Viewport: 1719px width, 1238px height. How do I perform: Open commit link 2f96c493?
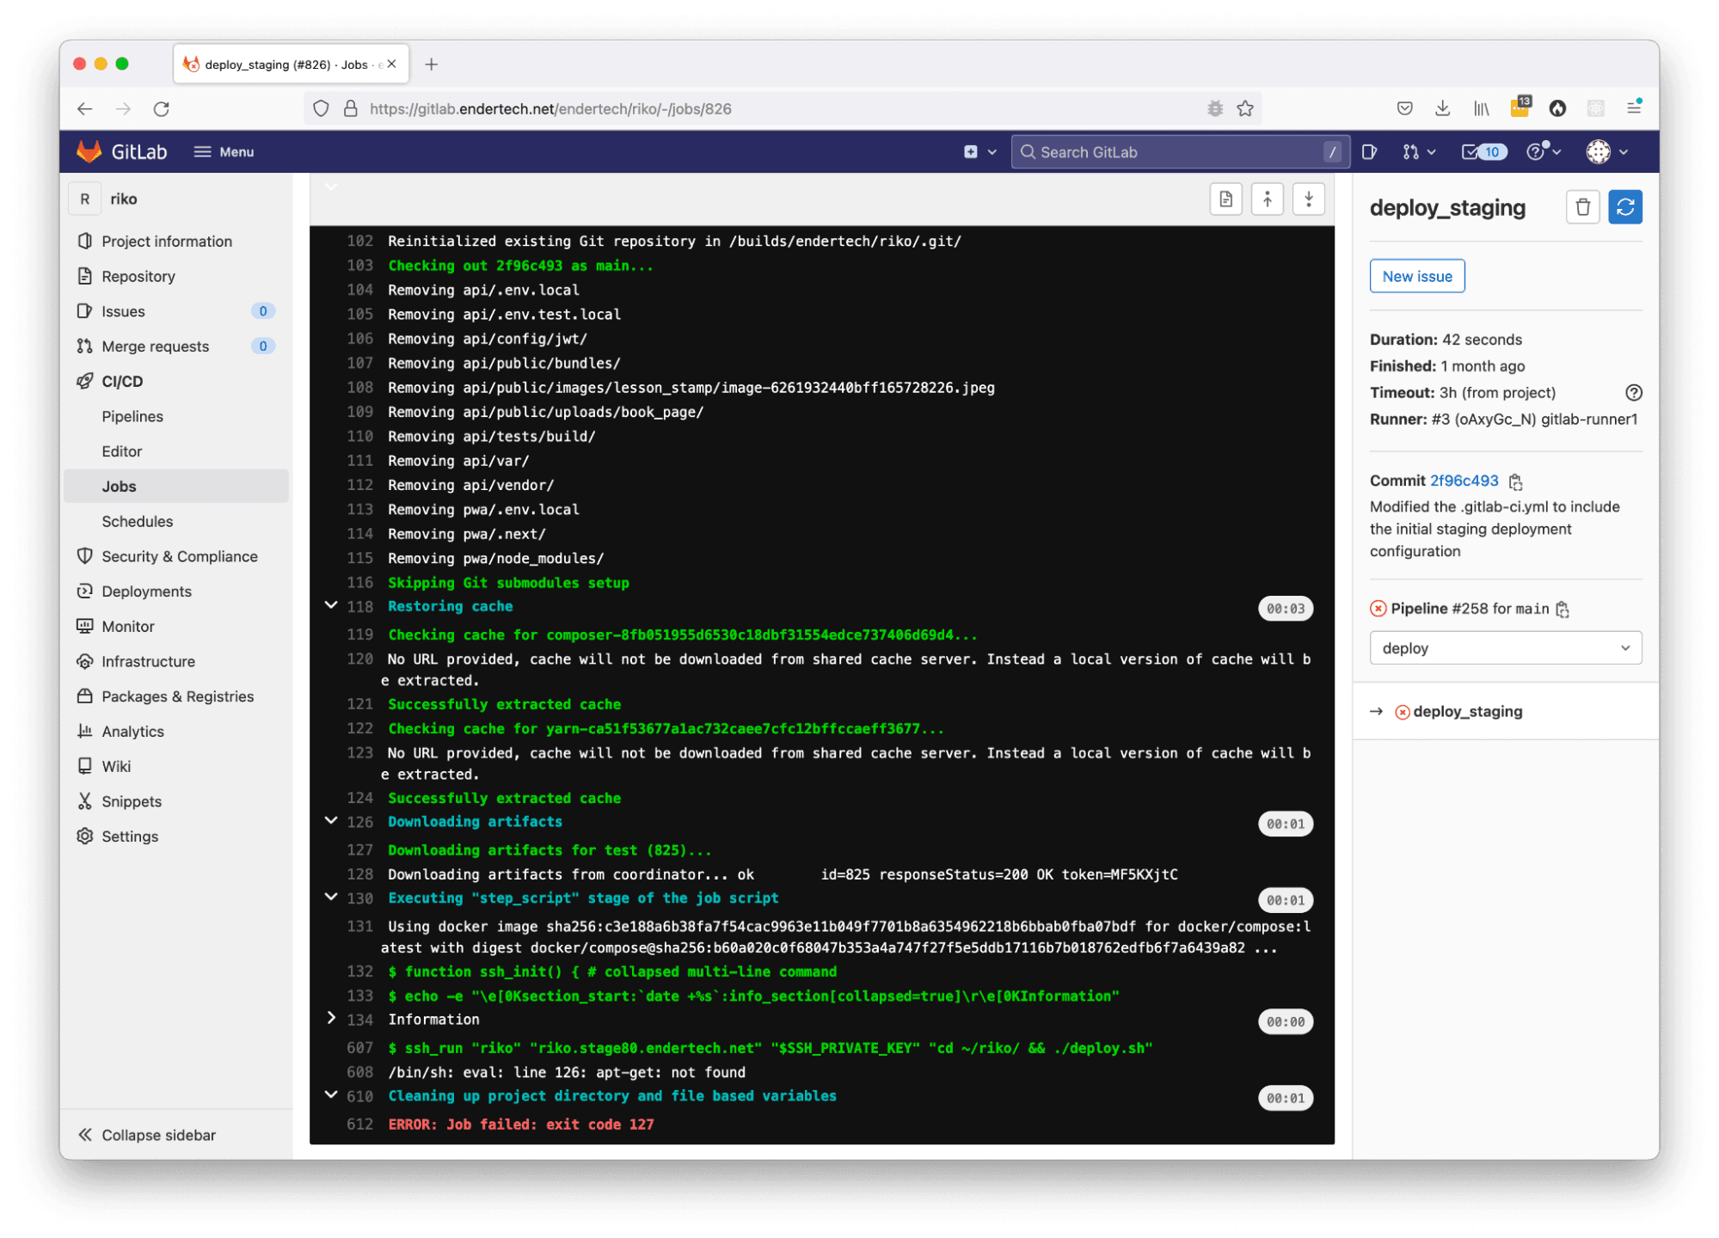point(1464,481)
